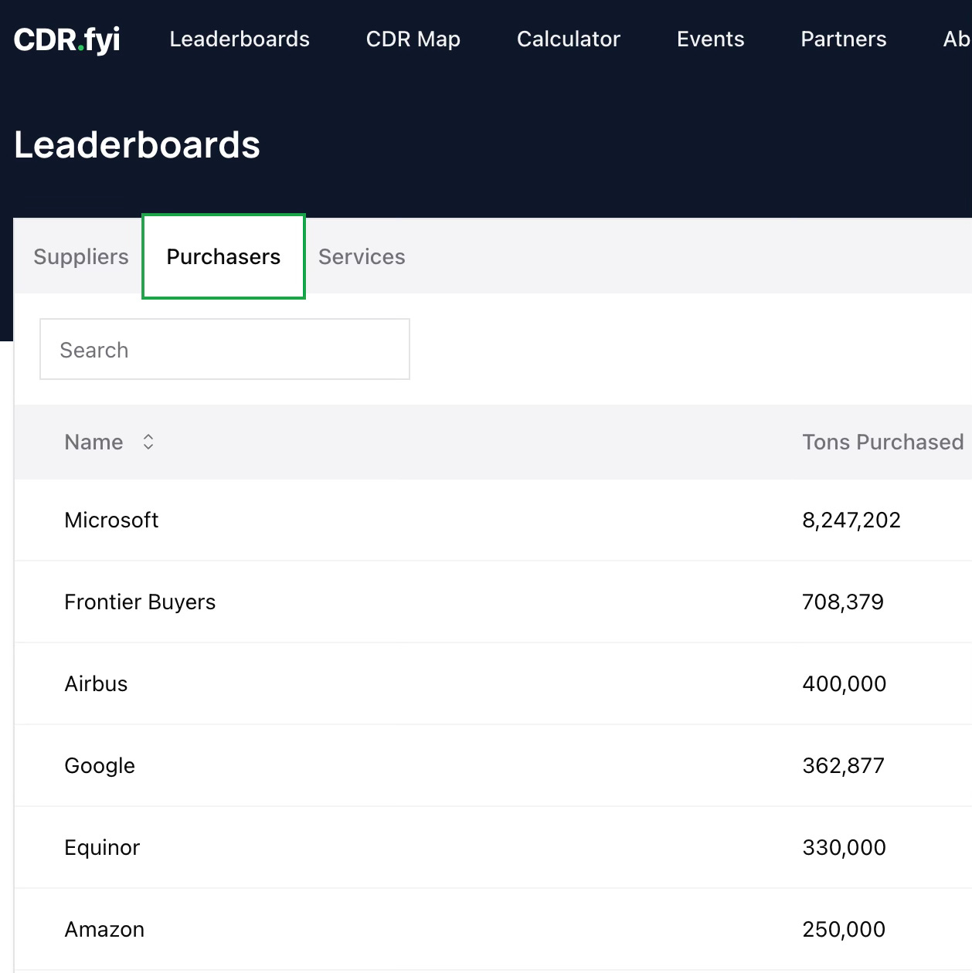The image size is (972, 973).
Task: Select the Purchasers tab
Action: (x=224, y=256)
